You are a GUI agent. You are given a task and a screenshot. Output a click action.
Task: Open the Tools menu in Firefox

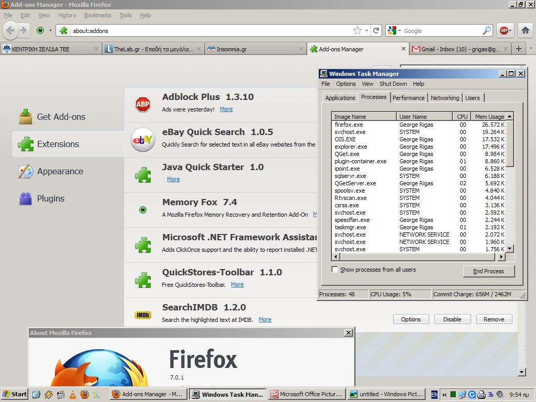click(126, 15)
